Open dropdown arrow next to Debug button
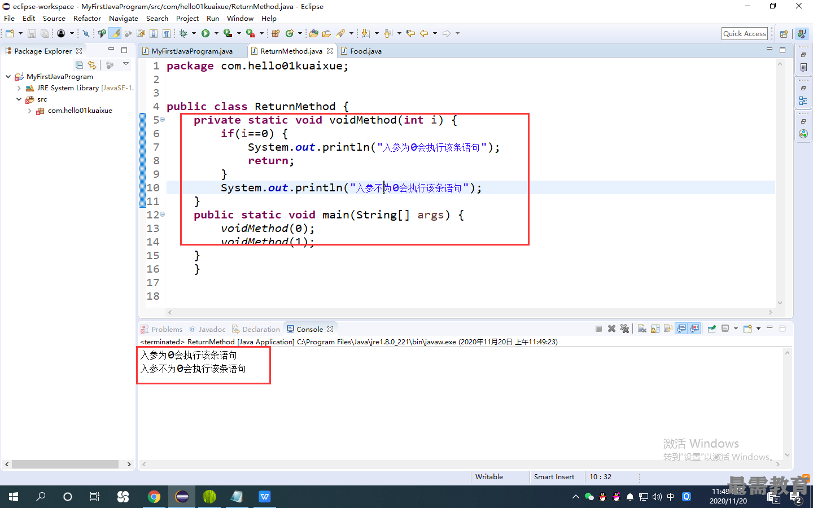Image resolution: width=813 pixels, height=508 pixels. point(194,33)
